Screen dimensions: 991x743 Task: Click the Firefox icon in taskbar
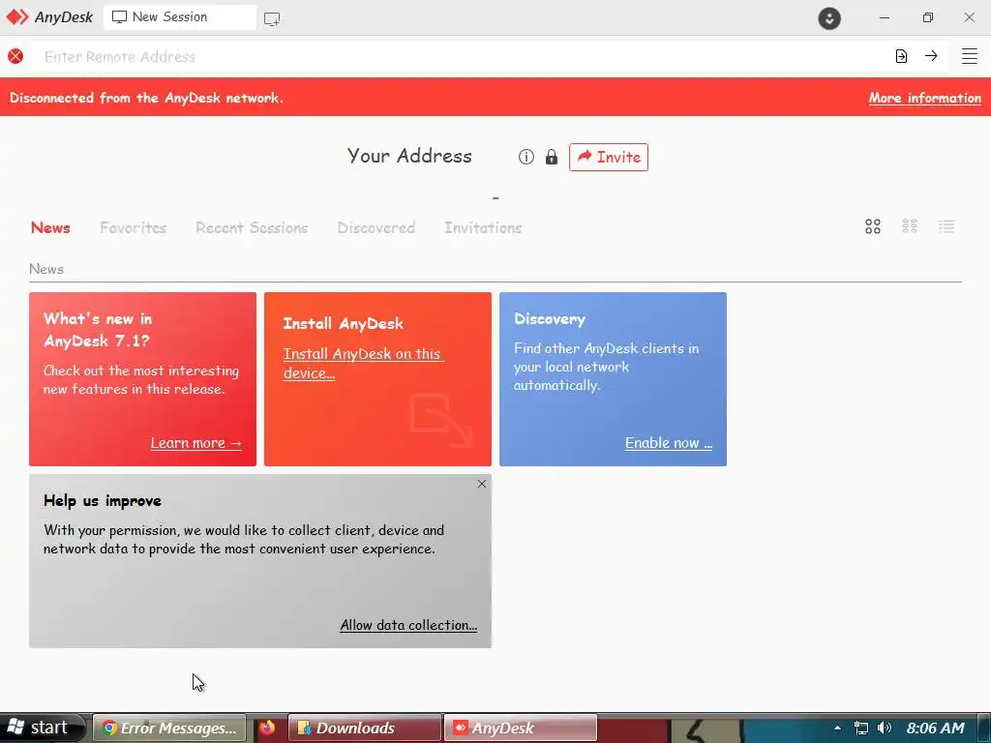[x=267, y=728]
